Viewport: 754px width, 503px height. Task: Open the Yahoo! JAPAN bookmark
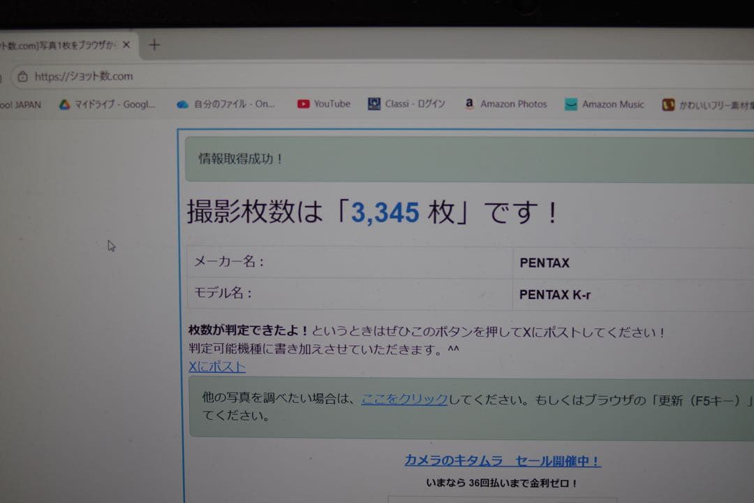pyautogui.click(x=21, y=105)
